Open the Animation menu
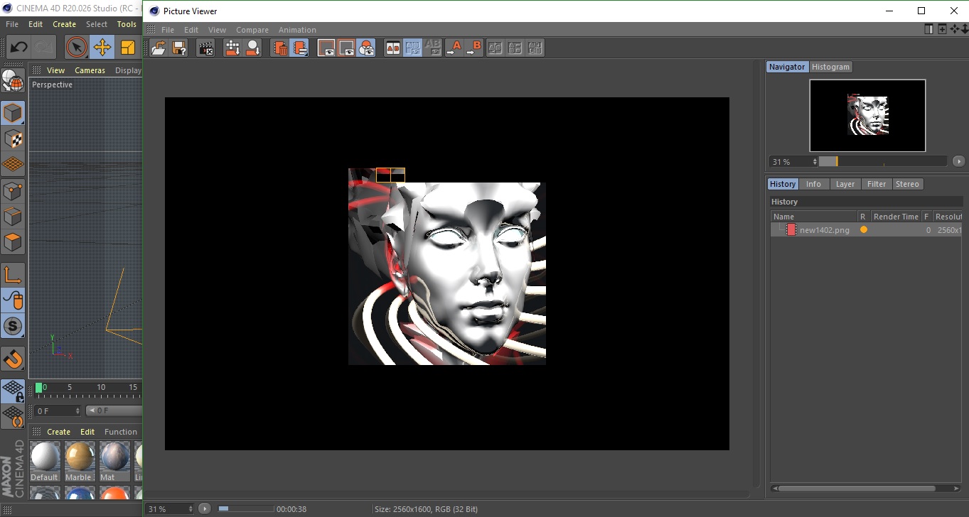 tap(297, 30)
